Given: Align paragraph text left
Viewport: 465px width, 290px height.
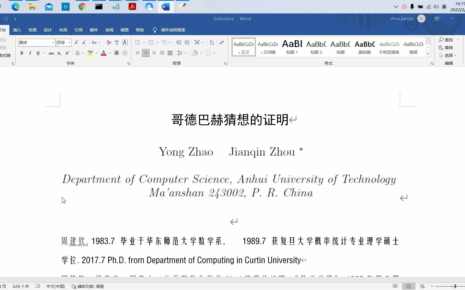Looking at the screenshot, I should point(138,53).
